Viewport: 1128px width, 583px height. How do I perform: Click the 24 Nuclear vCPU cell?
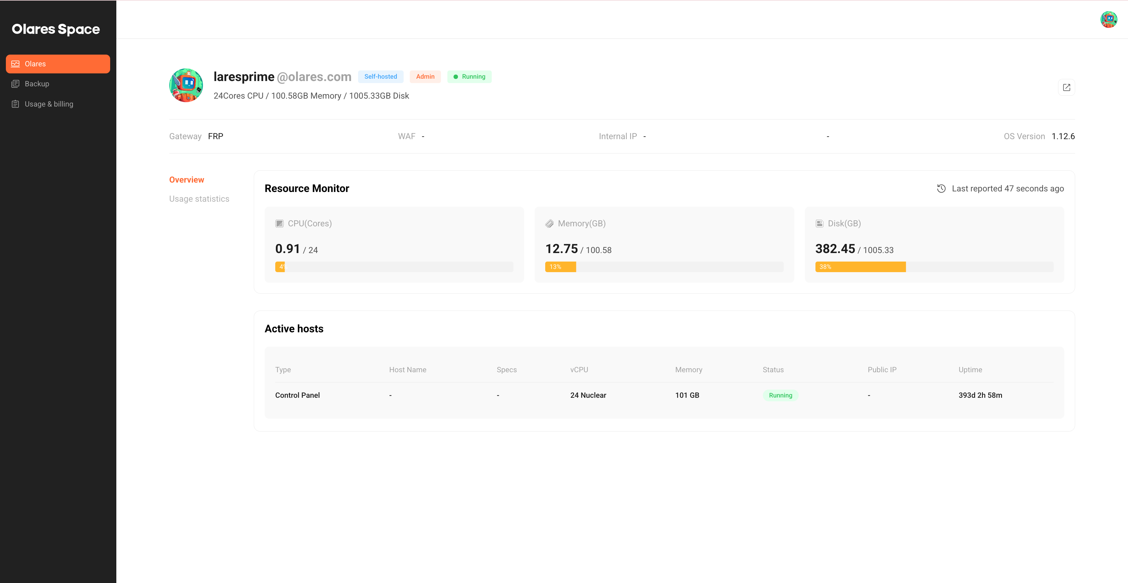pyautogui.click(x=588, y=395)
